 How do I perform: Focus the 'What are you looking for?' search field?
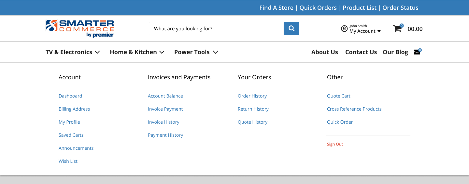click(x=216, y=29)
